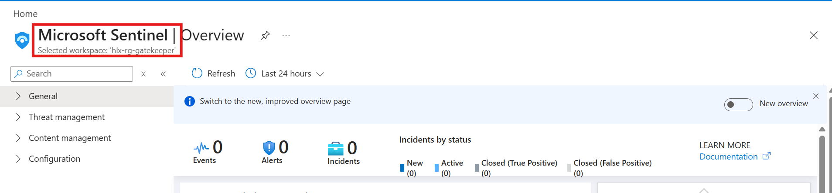Click the chevron next to Last 24 hours
832x193 pixels.
coord(320,74)
